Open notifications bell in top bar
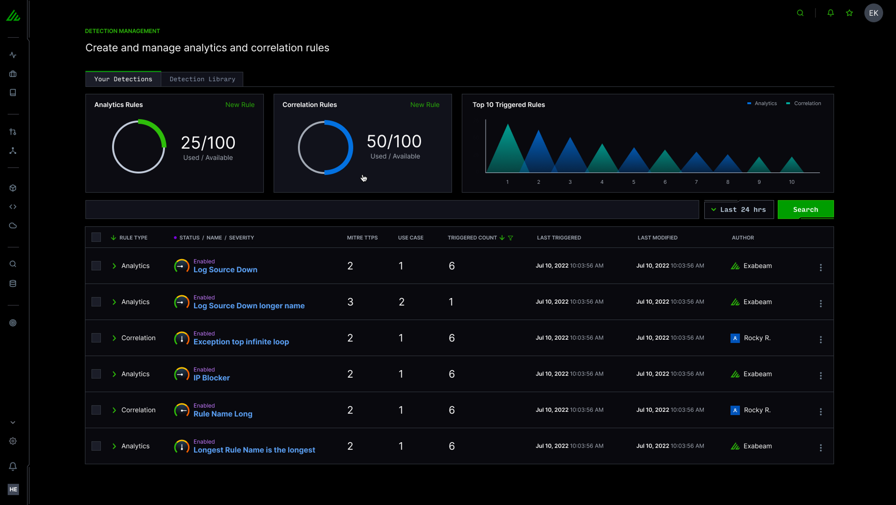896x505 pixels. click(x=830, y=13)
